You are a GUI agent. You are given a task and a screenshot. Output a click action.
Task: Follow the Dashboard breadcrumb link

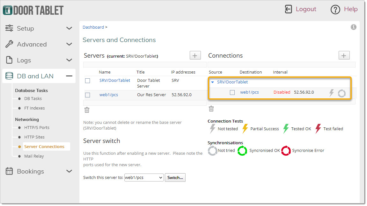tap(93, 27)
